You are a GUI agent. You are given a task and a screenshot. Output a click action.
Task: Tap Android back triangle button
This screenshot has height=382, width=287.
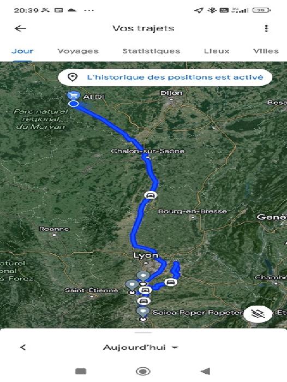click(205, 371)
